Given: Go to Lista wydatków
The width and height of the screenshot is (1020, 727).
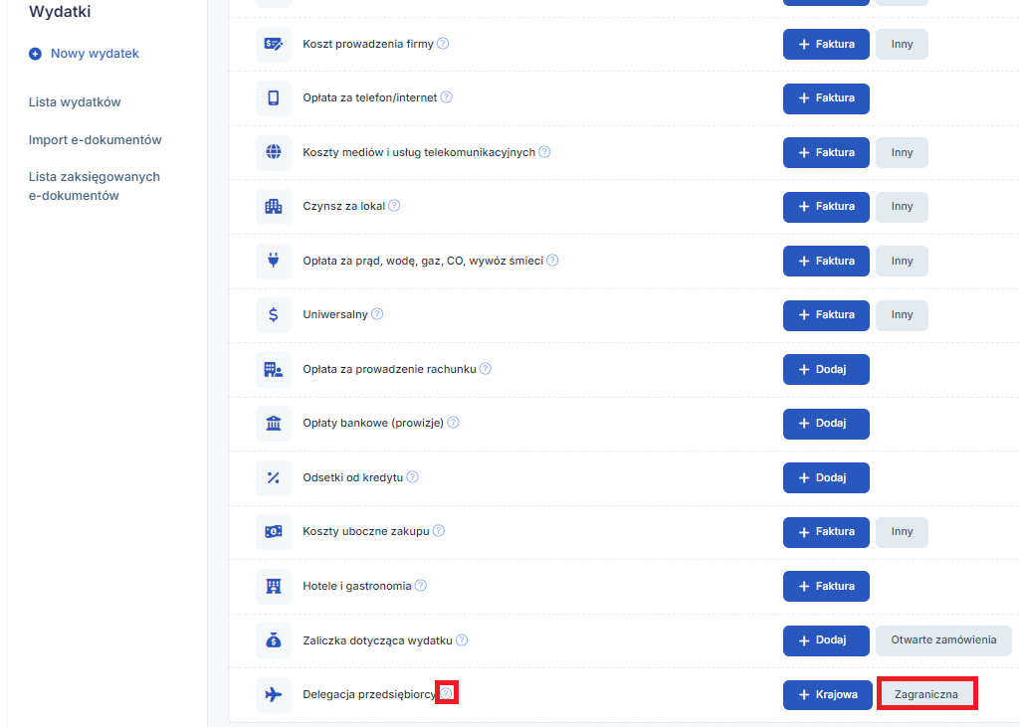Looking at the screenshot, I should (75, 102).
